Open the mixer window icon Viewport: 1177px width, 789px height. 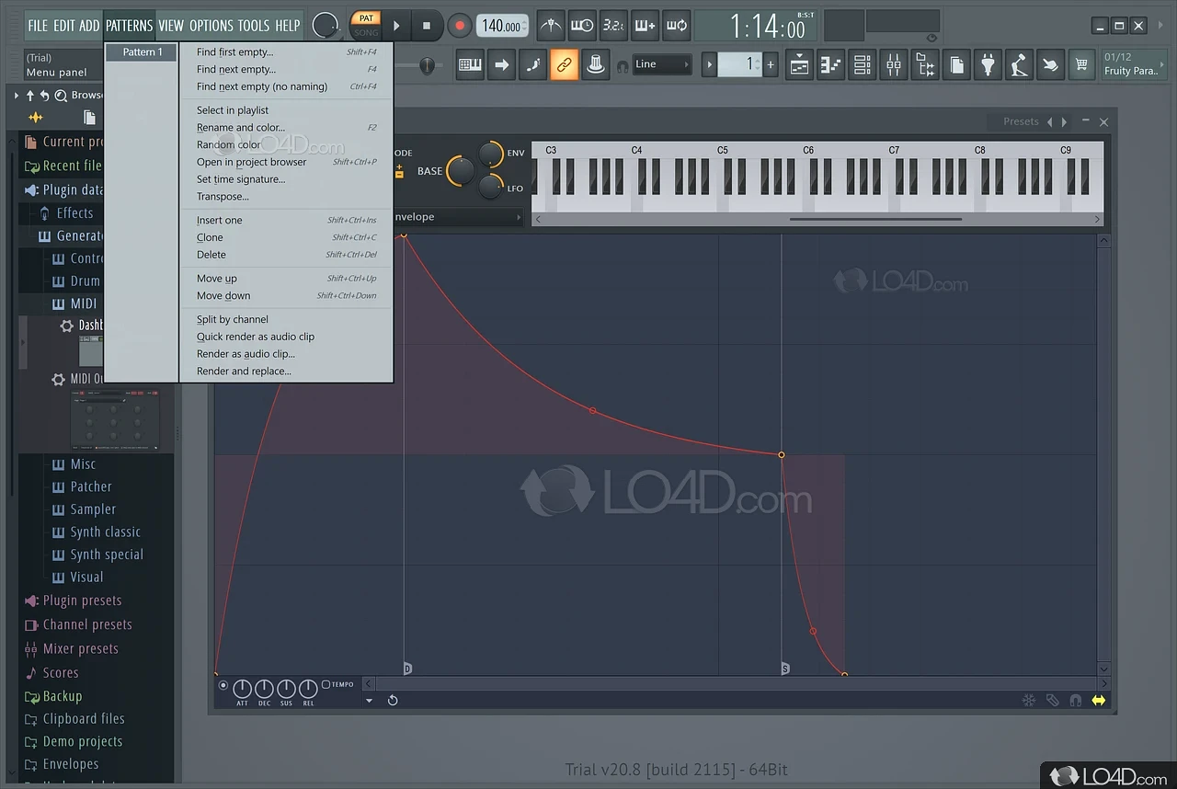pyautogui.click(x=894, y=64)
